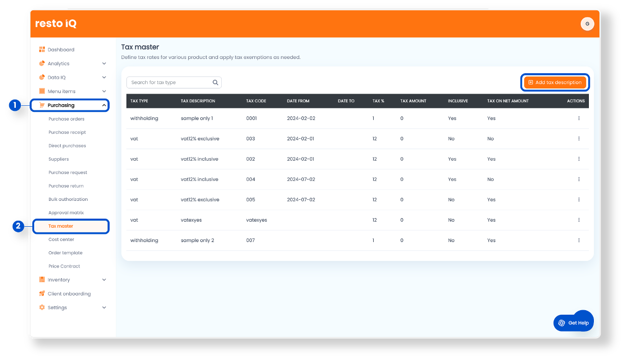Click the 'sample only 1' description cell

197,118
